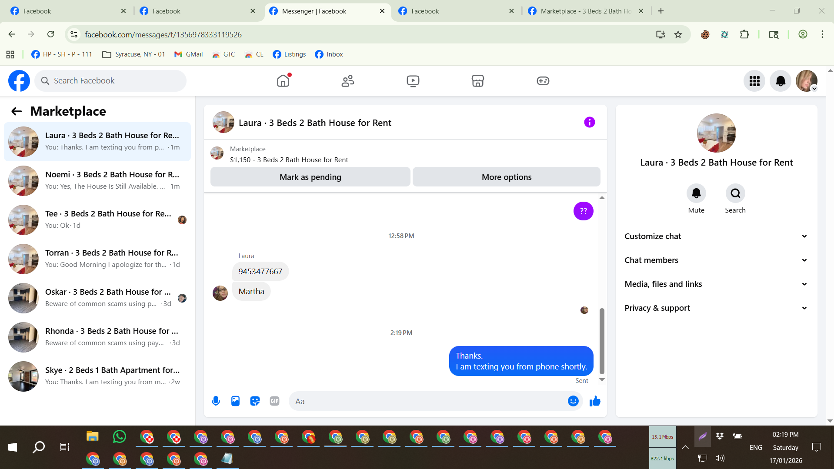Open the Video (Watch) icon

click(x=413, y=81)
